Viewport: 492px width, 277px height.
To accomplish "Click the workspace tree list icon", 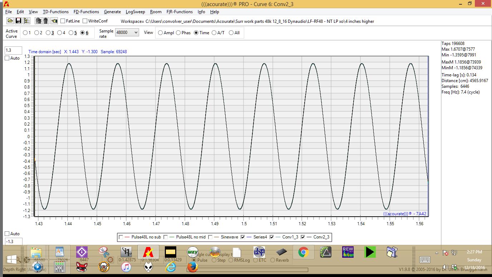I will [26, 21].
